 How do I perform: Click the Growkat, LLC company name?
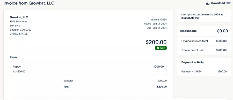[19, 17]
